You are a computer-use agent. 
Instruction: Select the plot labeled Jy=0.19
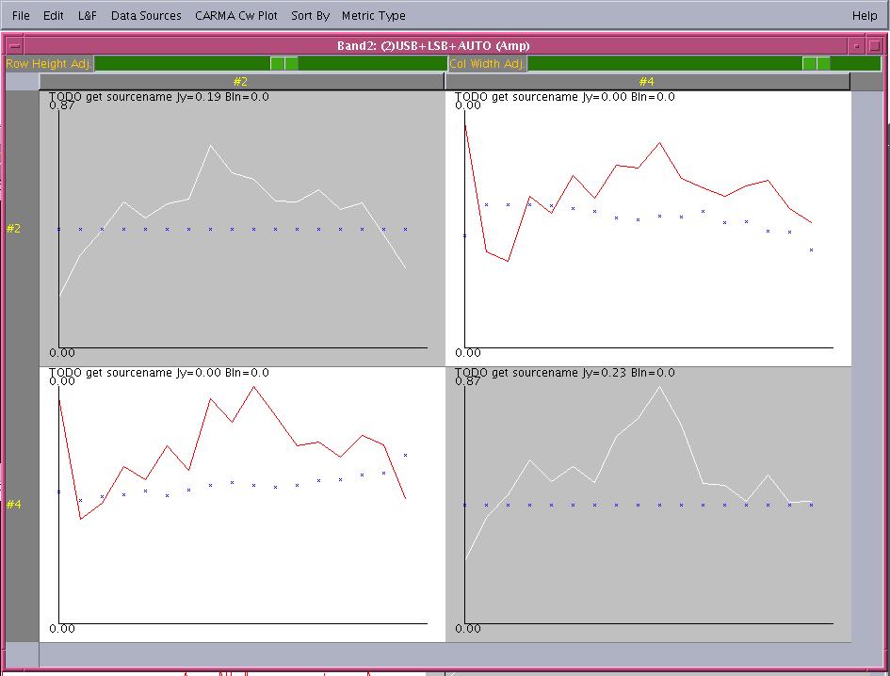pos(242,228)
